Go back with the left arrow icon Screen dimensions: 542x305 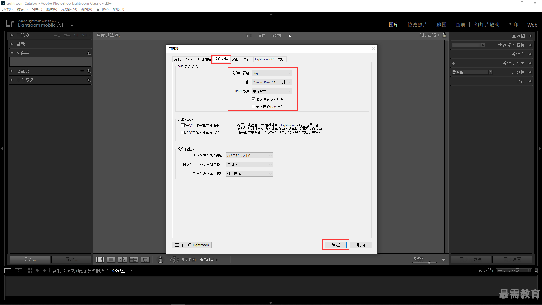tap(38, 271)
